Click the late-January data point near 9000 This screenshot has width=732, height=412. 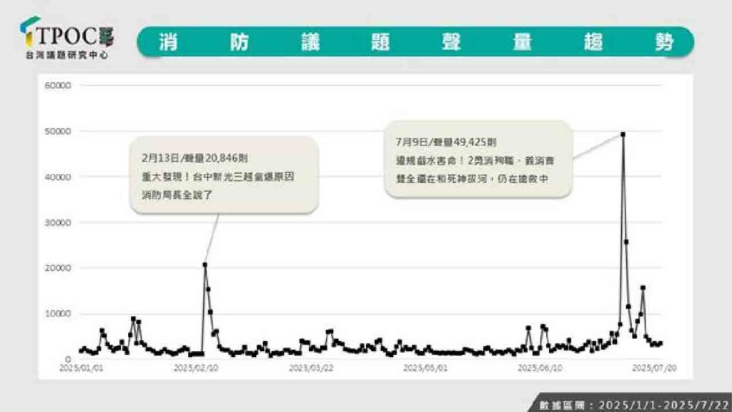tap(134, 319)
